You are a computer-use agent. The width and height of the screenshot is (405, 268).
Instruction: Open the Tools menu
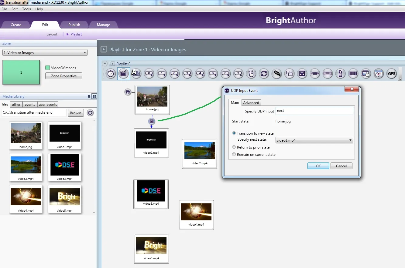26,9
